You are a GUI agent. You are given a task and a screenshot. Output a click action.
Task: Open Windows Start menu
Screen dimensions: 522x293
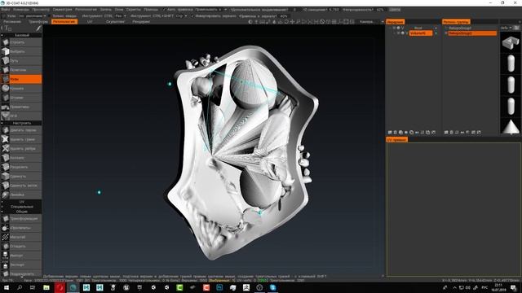(x=6, y=287)
